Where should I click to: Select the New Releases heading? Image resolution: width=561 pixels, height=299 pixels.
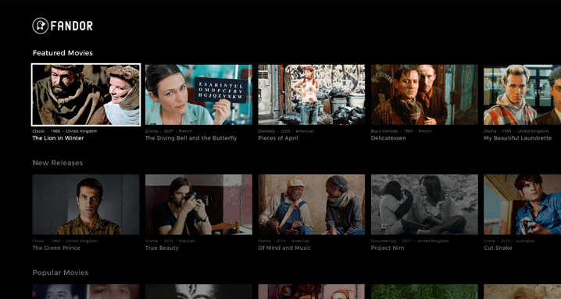click(58, 162)
